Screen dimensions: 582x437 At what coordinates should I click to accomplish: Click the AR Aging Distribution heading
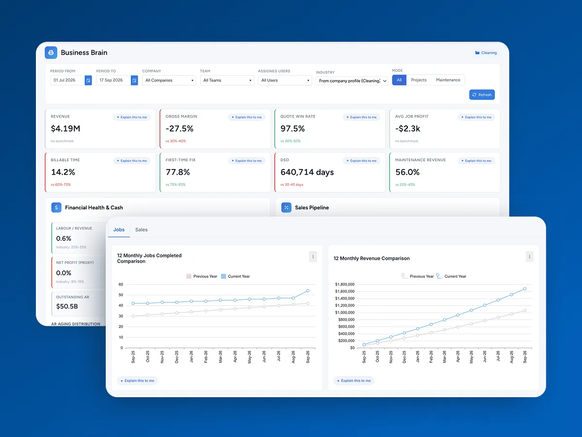[76, 323]
